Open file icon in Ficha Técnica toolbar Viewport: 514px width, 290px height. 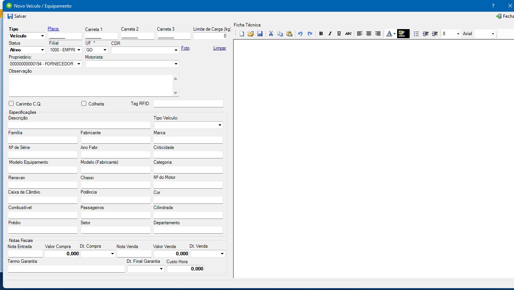[x=251, y=34]
